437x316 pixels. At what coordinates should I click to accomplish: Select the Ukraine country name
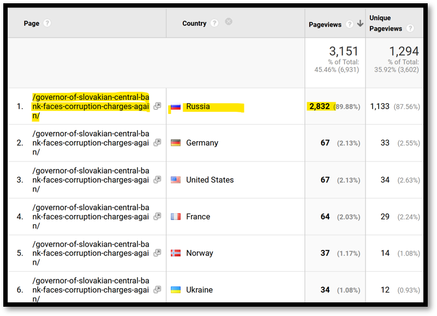click(x=199, y=290)
